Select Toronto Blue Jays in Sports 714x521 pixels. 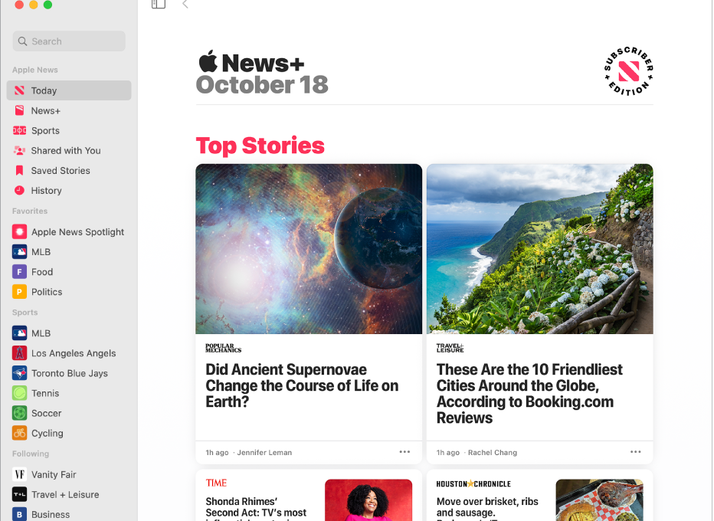[69, 373]
